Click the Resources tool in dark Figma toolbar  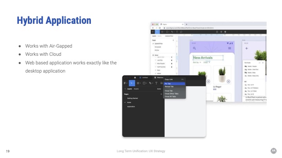tap(161, 83)
